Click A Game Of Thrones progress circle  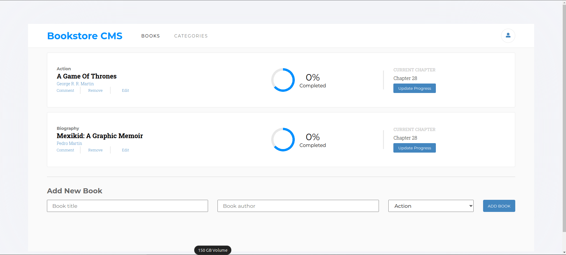[283, 80]
